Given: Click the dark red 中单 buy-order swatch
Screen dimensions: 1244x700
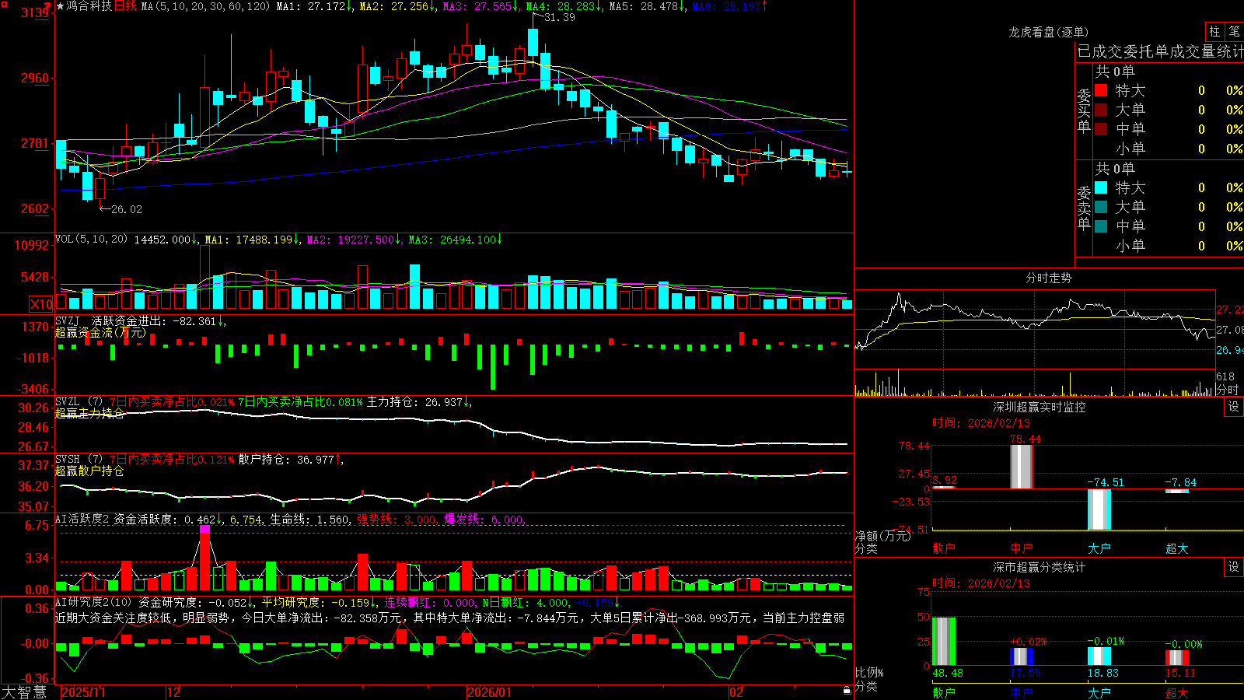Looking at the screenshot, I should pyautogui.click(x=1101, y=128).
